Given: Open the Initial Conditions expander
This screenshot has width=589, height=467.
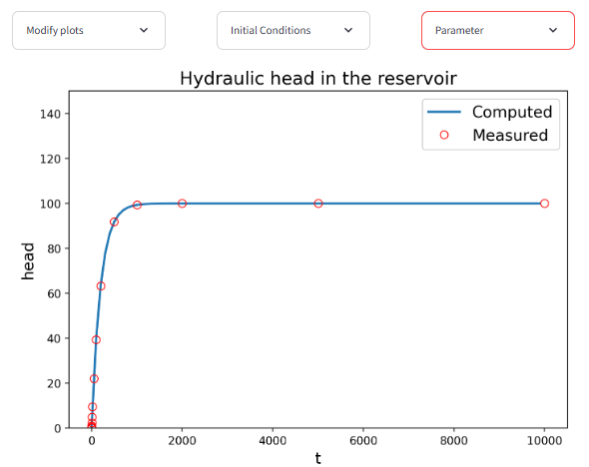Looking at the screenshot, I should coord(294,30).
